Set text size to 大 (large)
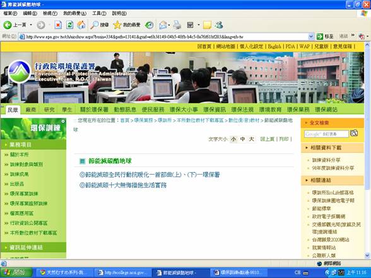This screenshot has width=371, height=278. point(251,139)
